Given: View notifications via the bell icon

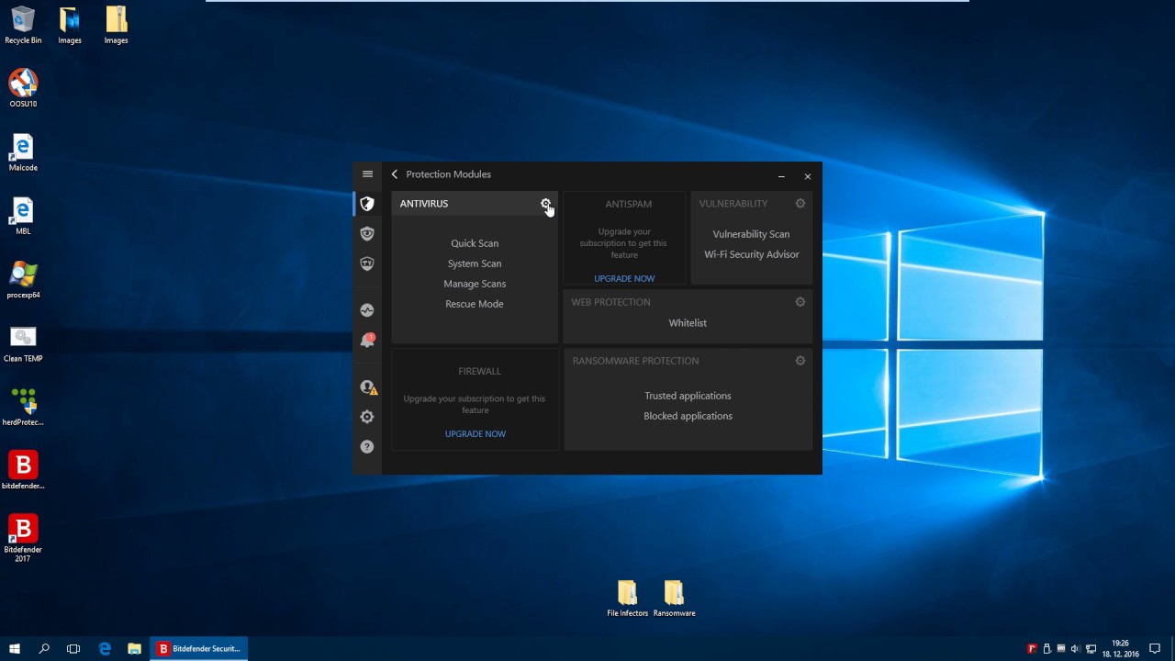Looking at the screenshot, I should coord(367,340).
